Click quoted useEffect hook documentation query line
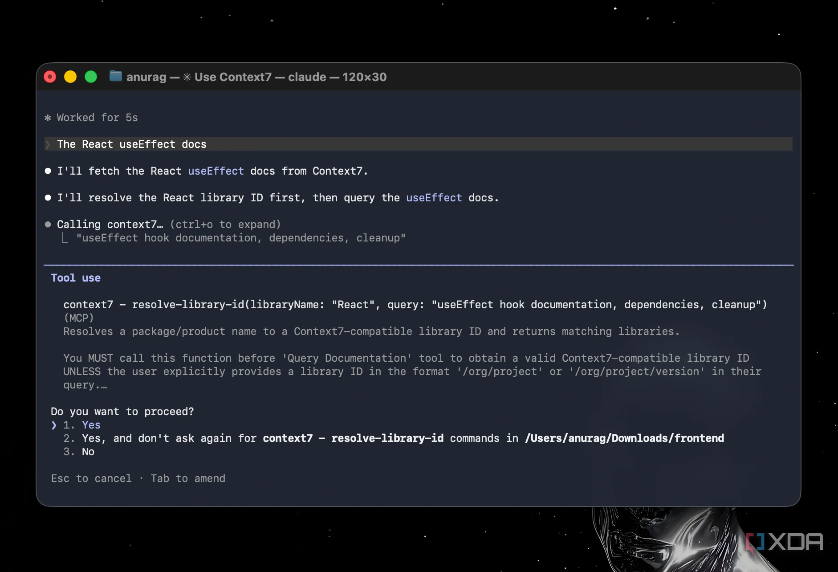The height and width of the screenshot is (572, 838). [241, 238]
